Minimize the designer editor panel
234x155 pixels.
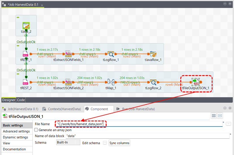point(225,4)
